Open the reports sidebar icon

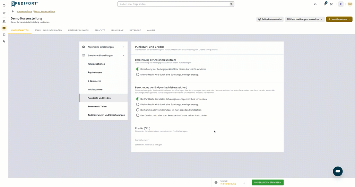4,35
